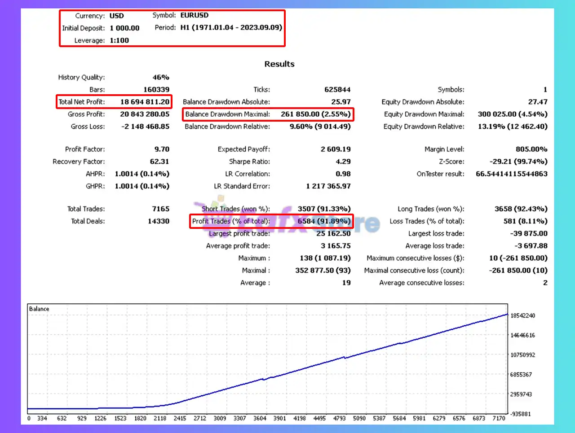The width and height of the screenshot is (575, 433).
Task: Select the Margin Level 805.00% value
Action: (x=531, y=149)
